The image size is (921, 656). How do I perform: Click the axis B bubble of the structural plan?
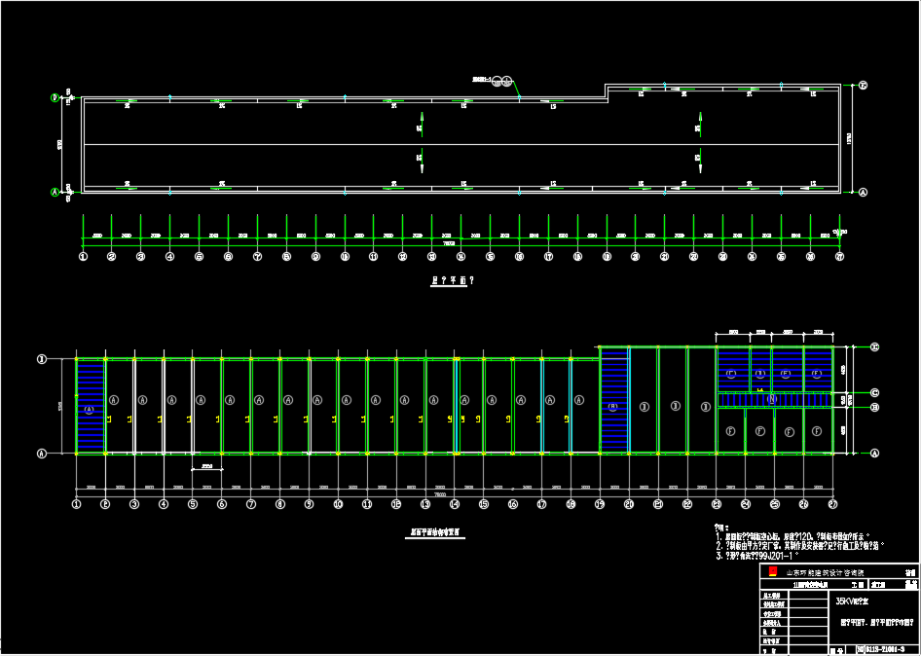click(x=874, y=407)
